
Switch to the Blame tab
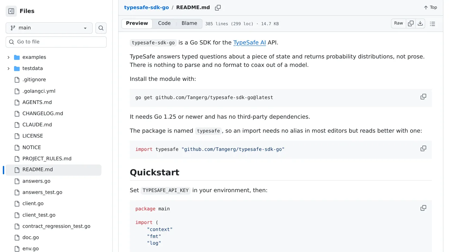tap(189, 23)
